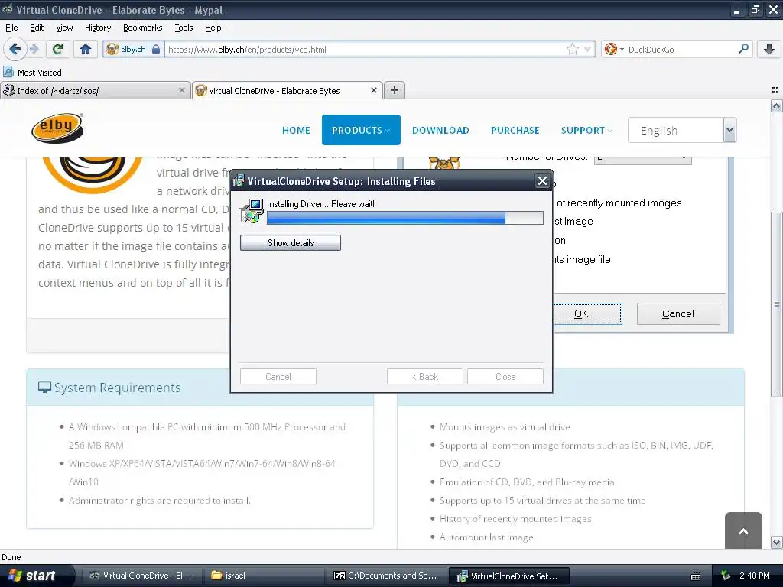The height and width of the screenshot is (587, 783).
Task: Close the Virtual CloneDrive tab
Action: coord(373,90)
